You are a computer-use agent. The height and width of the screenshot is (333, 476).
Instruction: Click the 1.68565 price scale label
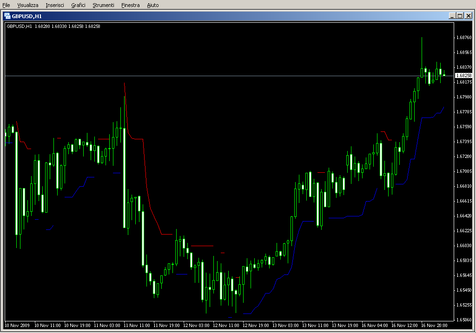coord(464,52)
